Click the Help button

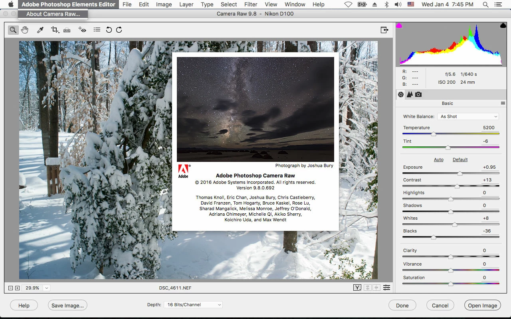(x=24, y=305)
